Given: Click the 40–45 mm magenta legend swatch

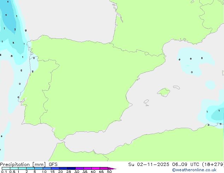Looking at the screenshot, I should (96, 168).
